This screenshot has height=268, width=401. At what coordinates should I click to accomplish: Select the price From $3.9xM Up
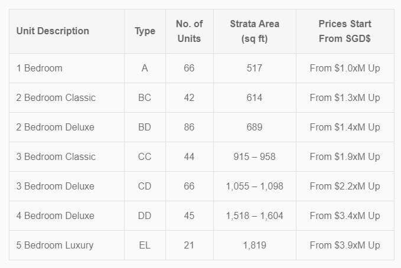345,245
